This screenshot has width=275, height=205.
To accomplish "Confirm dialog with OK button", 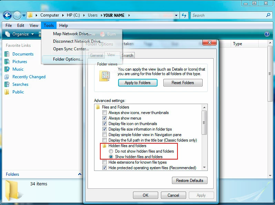I will click(x=145, y=195).
